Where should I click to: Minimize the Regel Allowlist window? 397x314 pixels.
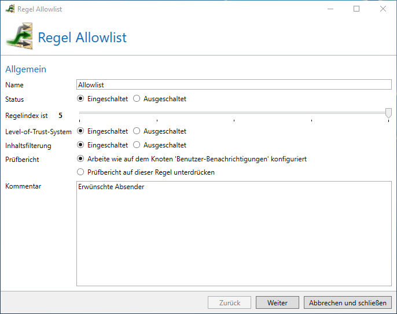[x=330, y=9]
